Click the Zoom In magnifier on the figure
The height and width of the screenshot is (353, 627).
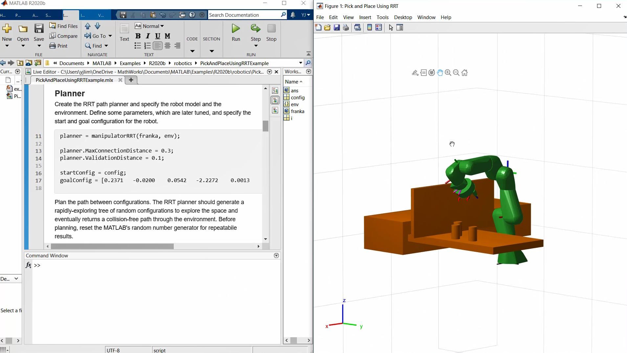tap(448, 73)
